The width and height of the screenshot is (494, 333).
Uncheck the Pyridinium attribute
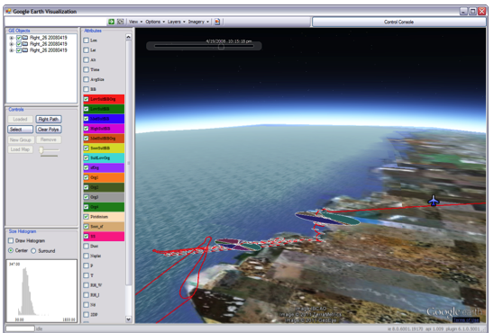(x=86, y=217)
